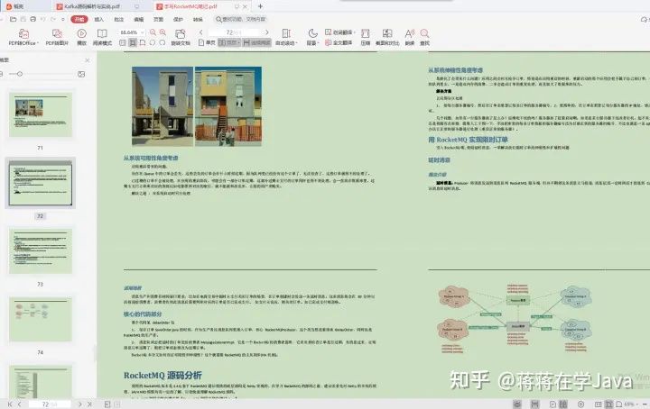Open the 转换 ribbon tab
650x409 pixels.
click(198, 20)
